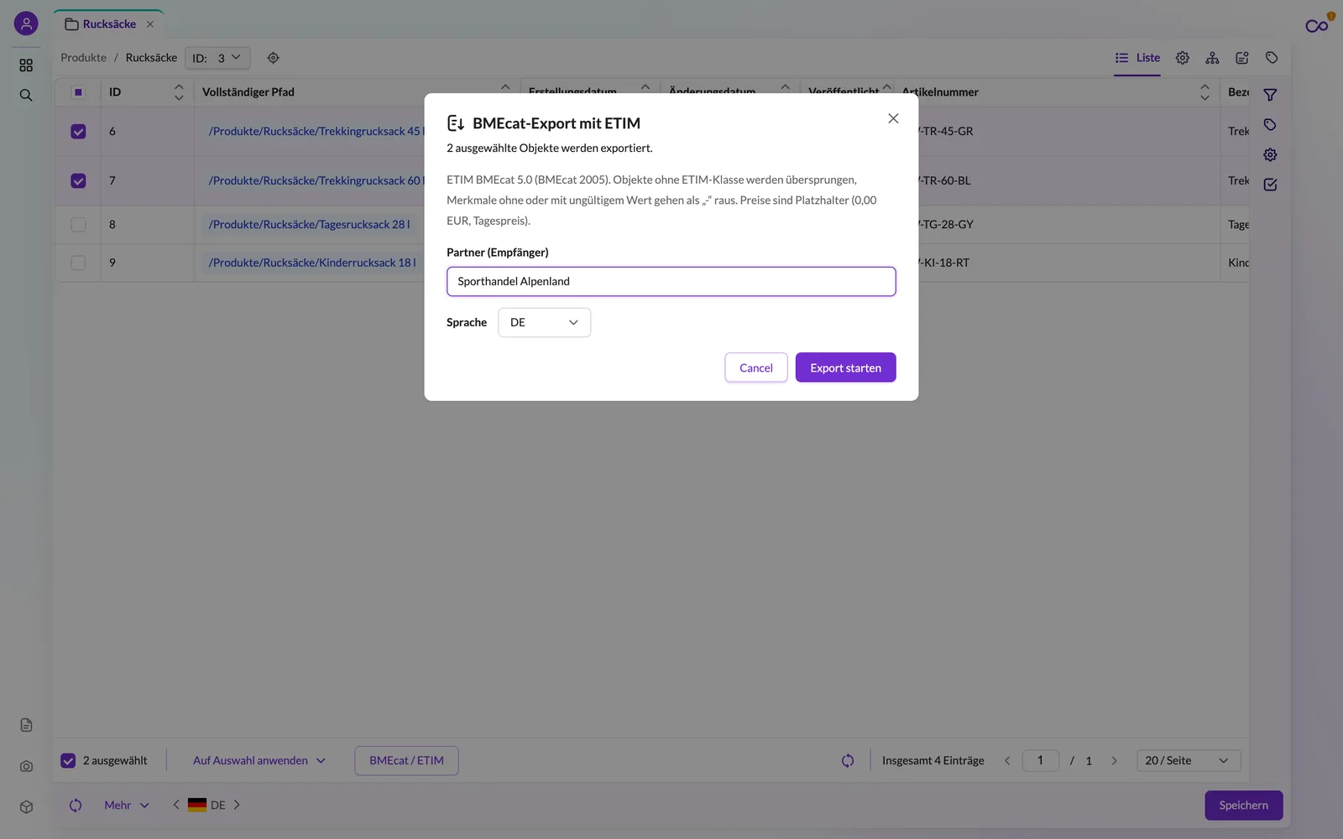Open Trekkingrucksack 60 l path link
Image resolution: width=1343 pixels, height=839 pixels.
316,181
